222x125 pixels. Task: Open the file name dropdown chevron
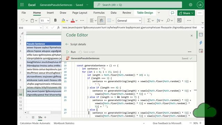[x=87, y=5]
